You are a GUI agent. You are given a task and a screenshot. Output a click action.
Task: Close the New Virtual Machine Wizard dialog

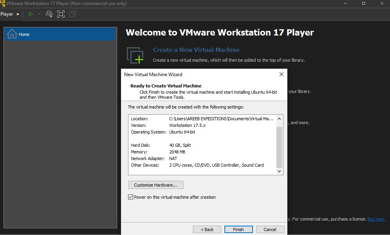(281, 74)
